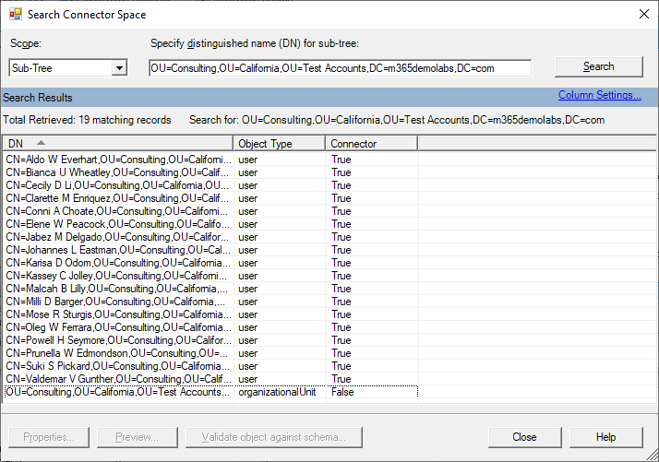The image size is (659, 462).
Task: Sort by the DN column header
Action: point(117,144)
